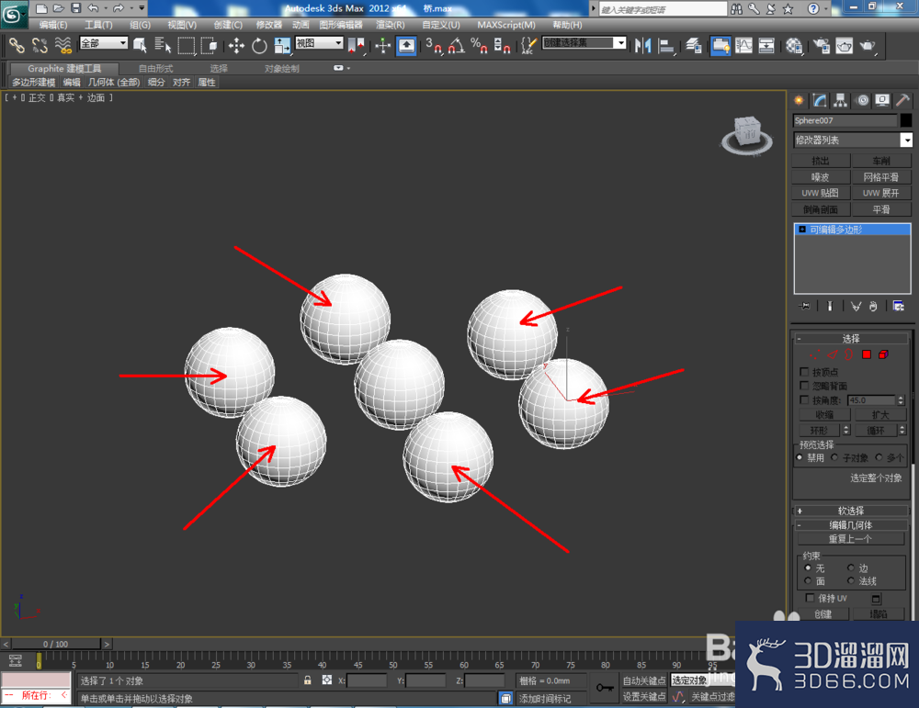The height and width of the screenshot is (708, 919).
Task: Click the 挤出 modifier button
Action: click(821, 161)
